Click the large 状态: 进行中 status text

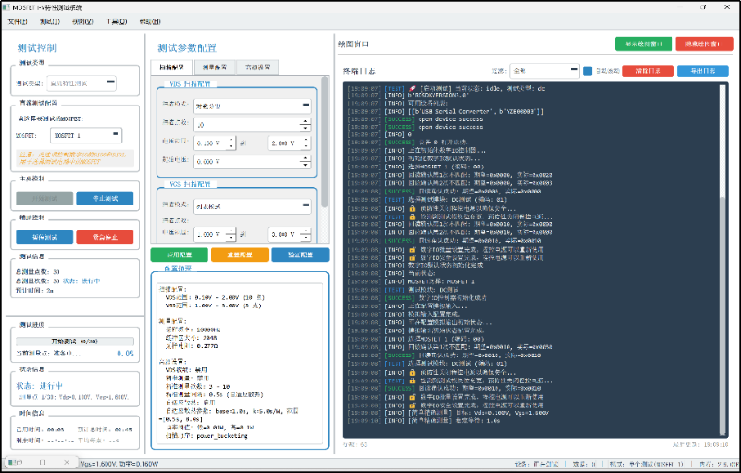(40, 386)
